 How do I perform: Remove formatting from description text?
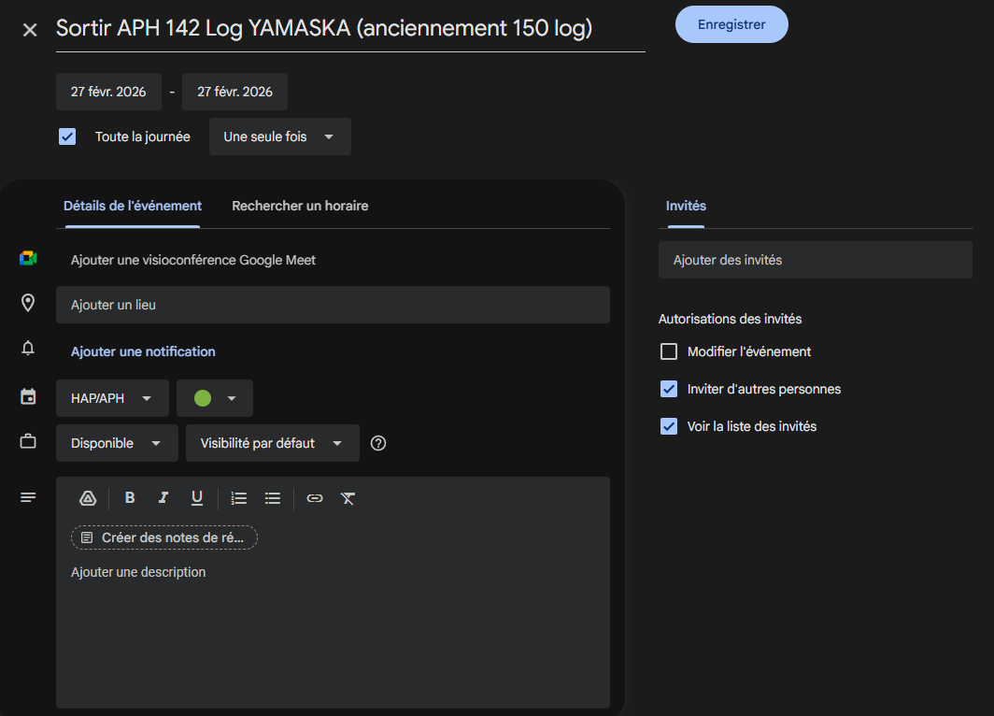click(348, 498)
